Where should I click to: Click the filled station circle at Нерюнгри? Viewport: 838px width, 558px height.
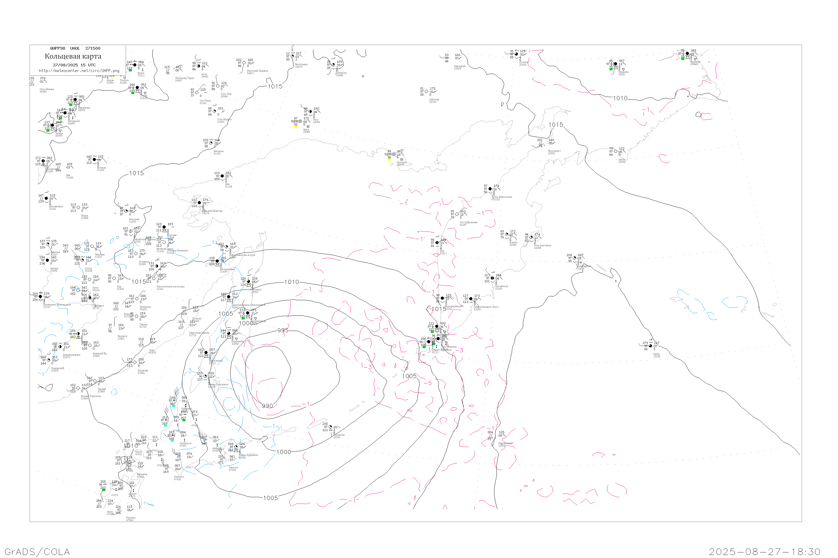[75, 100]
